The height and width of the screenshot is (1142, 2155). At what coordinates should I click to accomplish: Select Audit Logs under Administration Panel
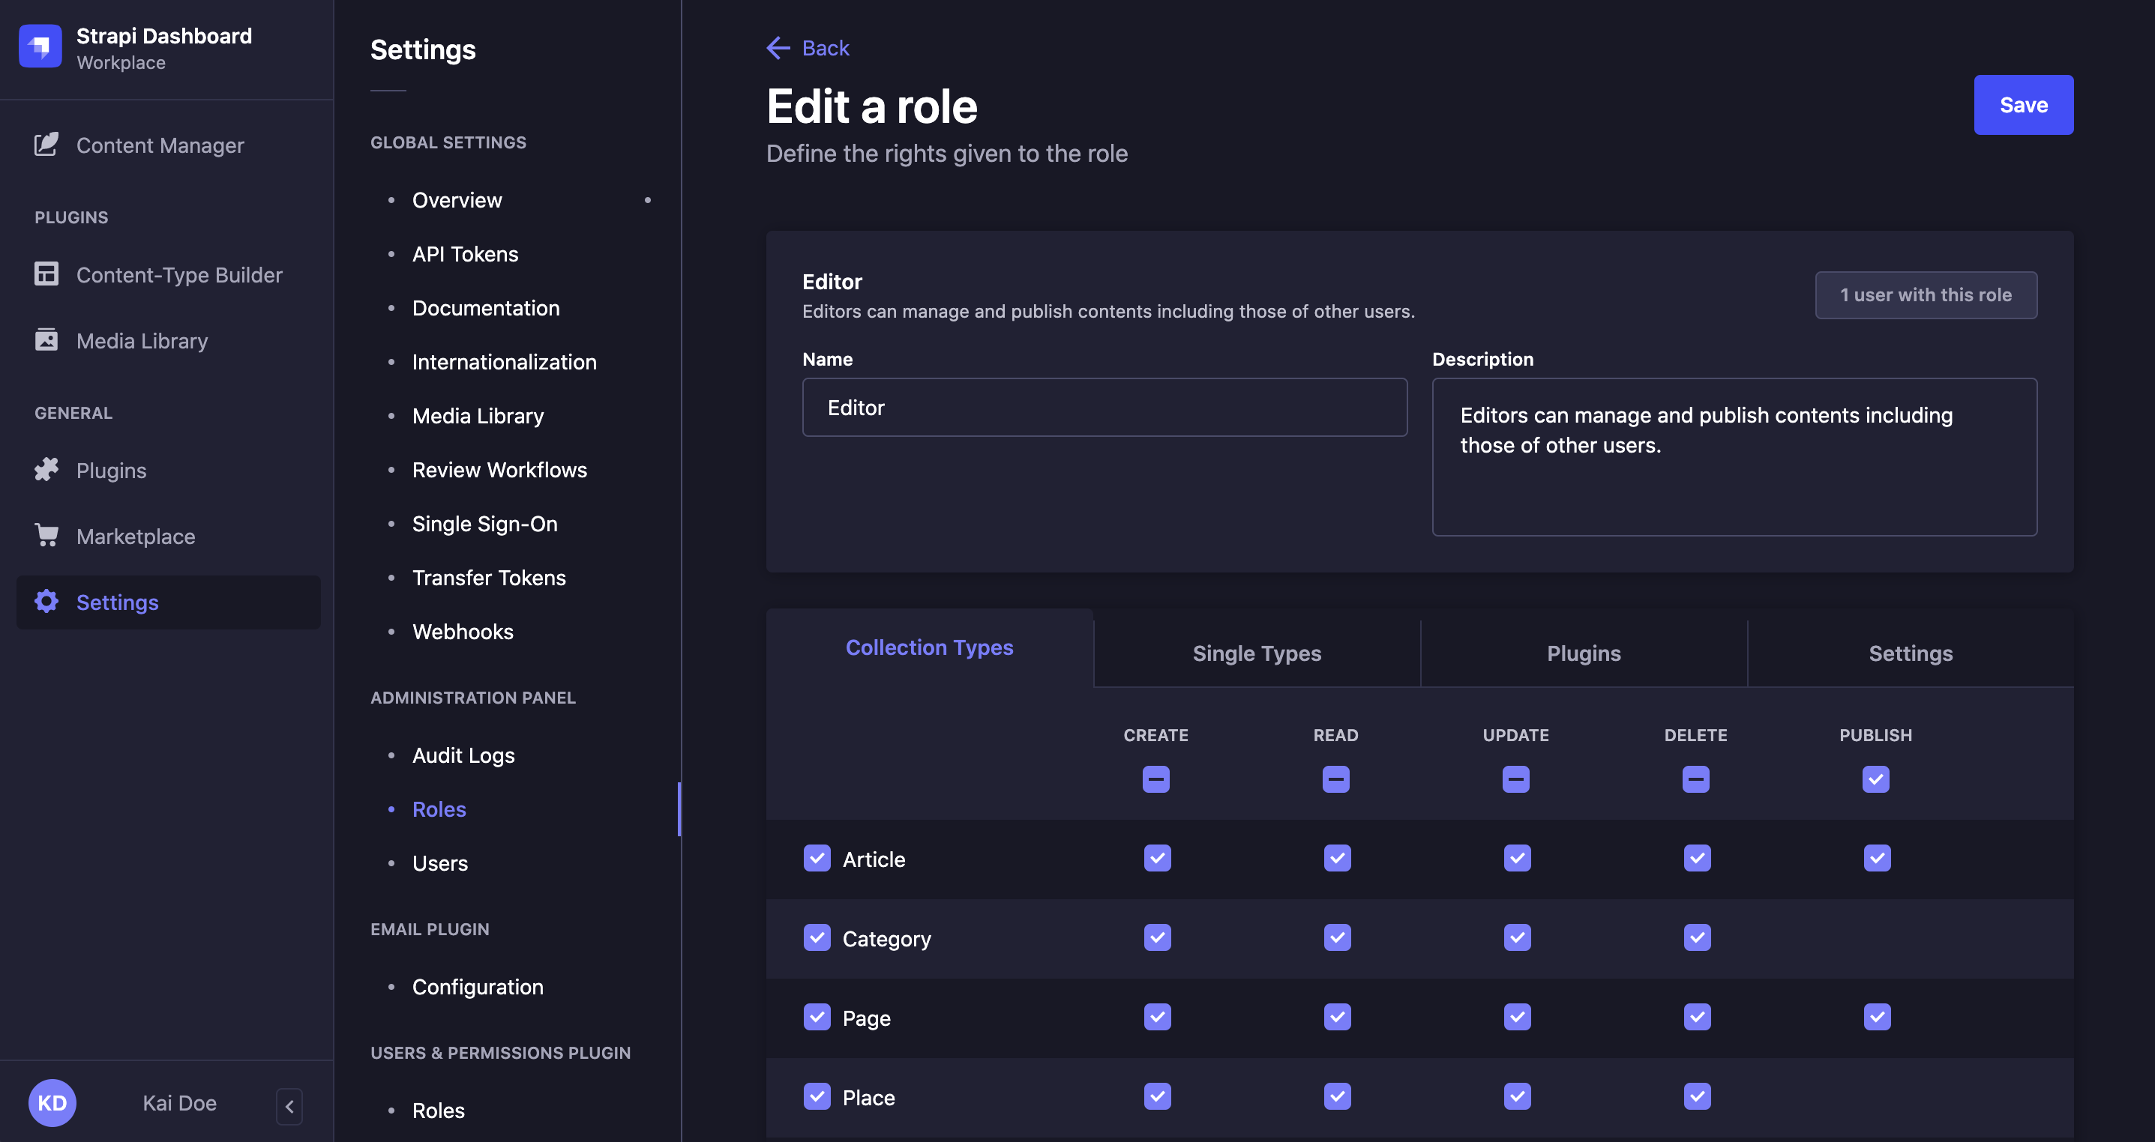coord(463,754)
